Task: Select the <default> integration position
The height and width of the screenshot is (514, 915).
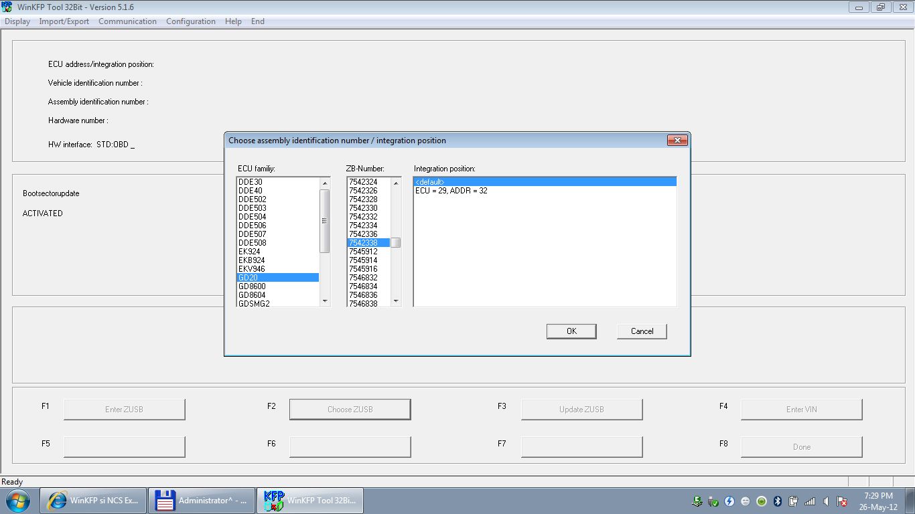Action: point(545,182)
